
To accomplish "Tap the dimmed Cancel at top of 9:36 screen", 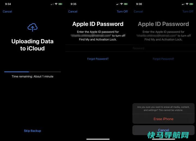I will click(138, 11).
